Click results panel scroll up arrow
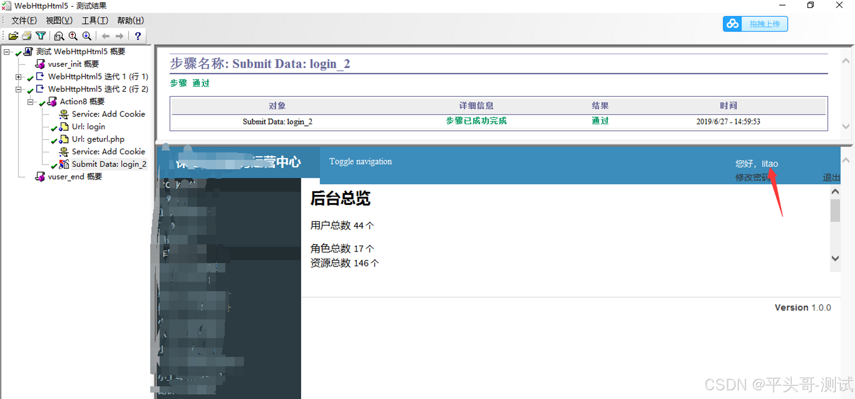This screenshot has height=399, width=855. 846,61
